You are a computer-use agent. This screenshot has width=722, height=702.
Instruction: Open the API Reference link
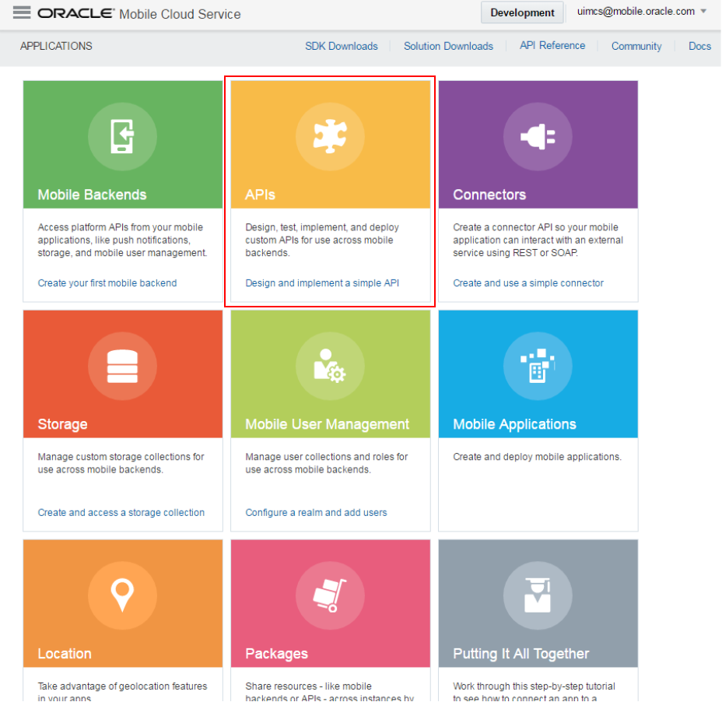tap(552, 46)
